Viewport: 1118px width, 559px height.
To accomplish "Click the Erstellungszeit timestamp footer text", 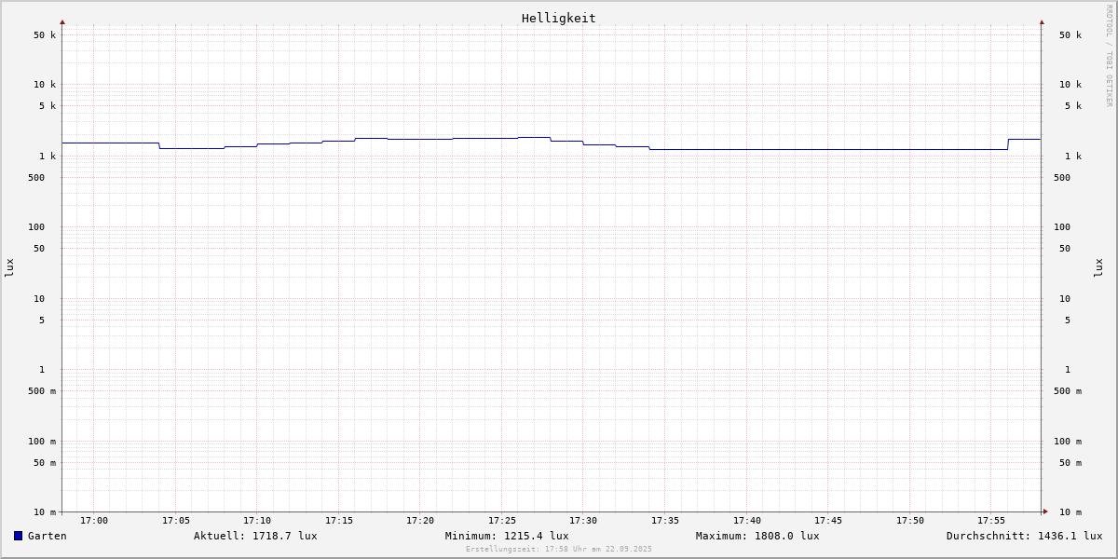I will 559,550.
